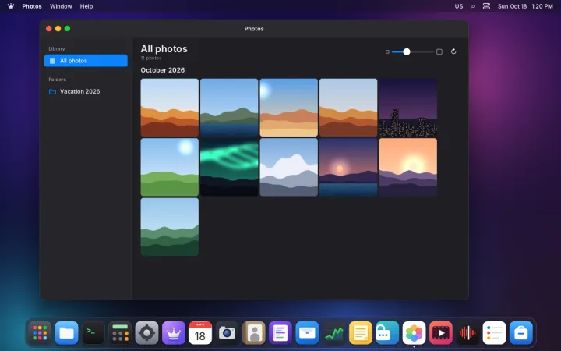561x351 pixels.
Task: Click the small thumbnail size icon
Action: tap(387, 52)
